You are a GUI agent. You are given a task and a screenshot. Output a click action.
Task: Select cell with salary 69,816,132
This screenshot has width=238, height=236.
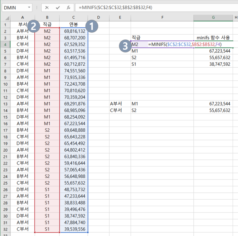pos(74,31)
